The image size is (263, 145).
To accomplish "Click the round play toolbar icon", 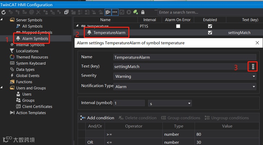I will click(x=129, y=12).
